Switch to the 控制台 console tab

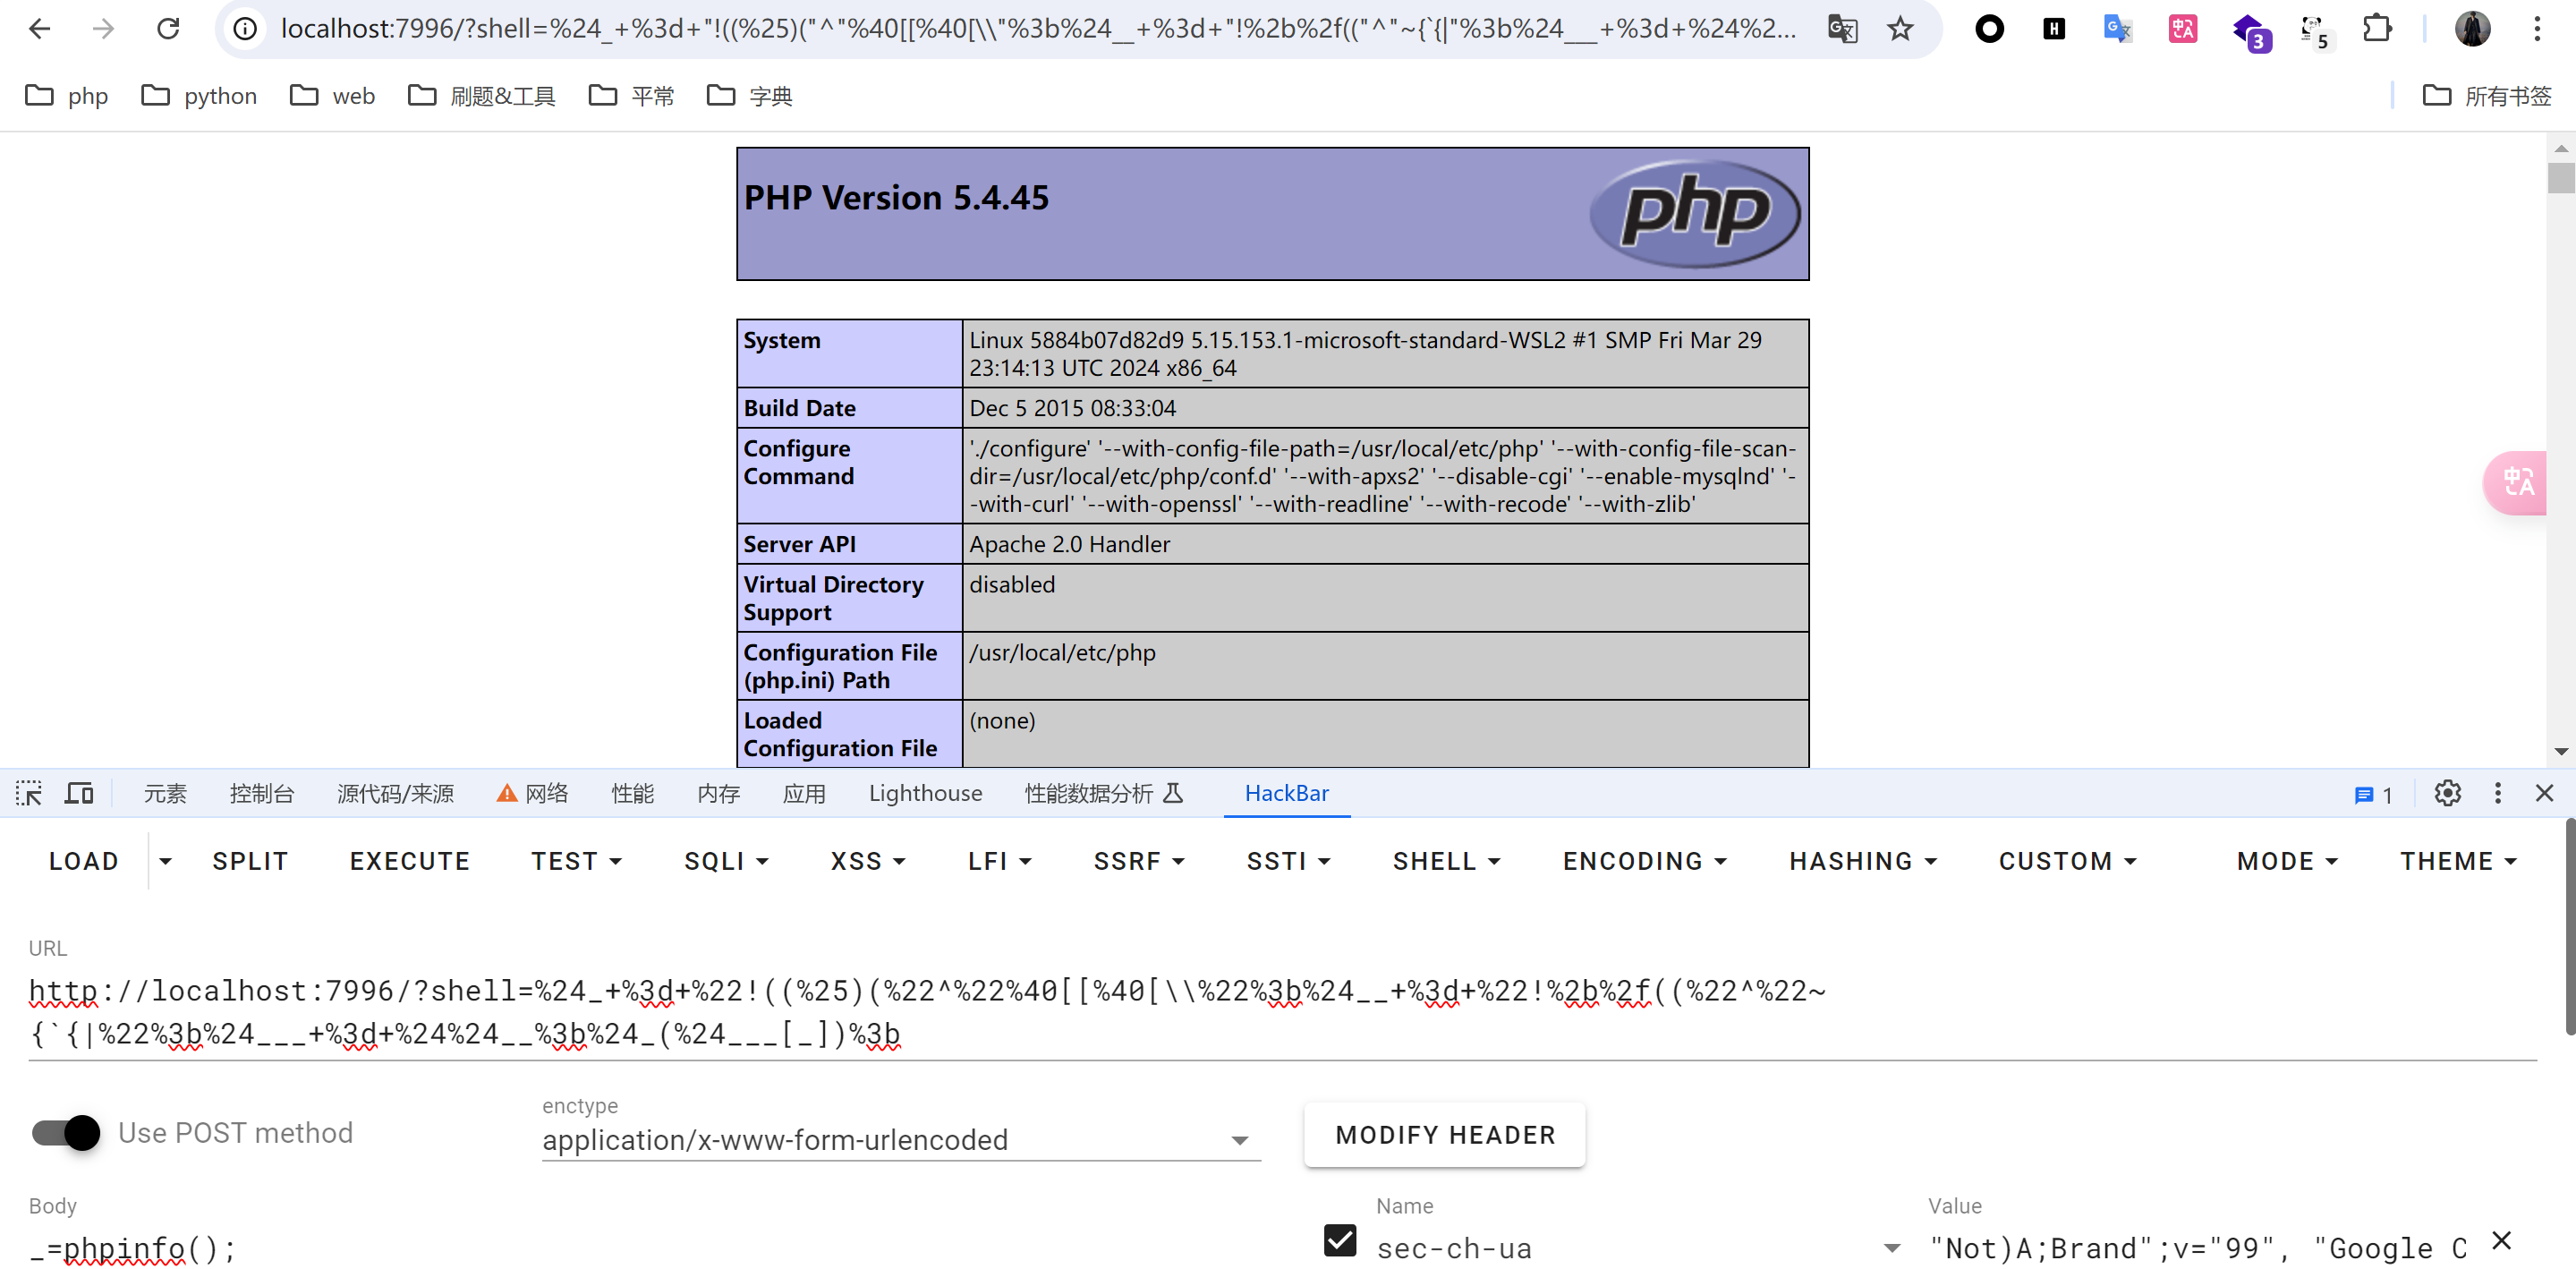tap(261, 793)
